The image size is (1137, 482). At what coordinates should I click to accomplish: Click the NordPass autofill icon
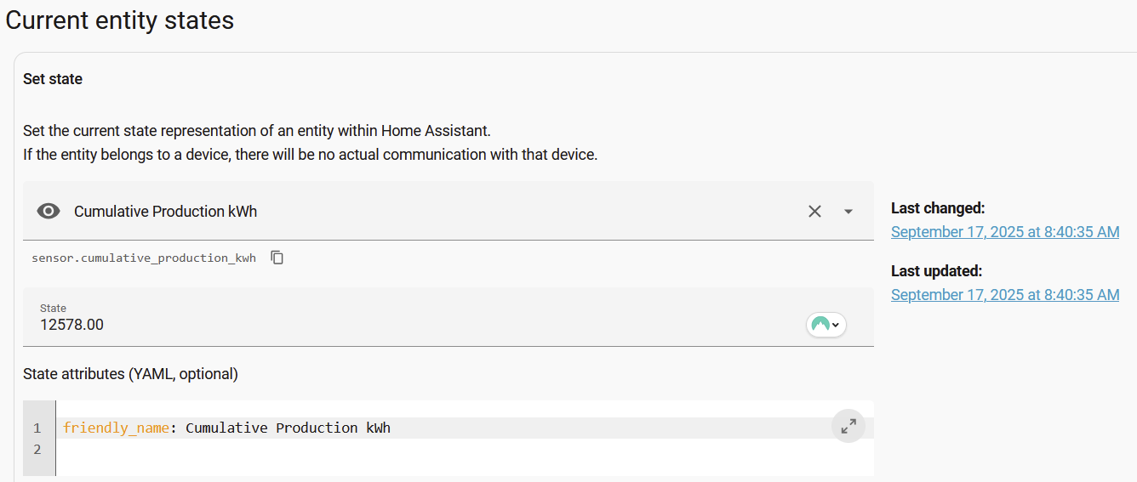820,324
